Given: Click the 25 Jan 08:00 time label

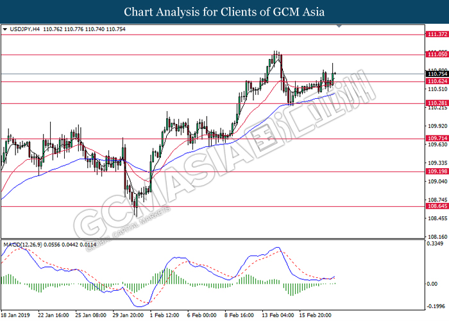Looking at the screenshot, I should pyautogui.click(x=90, y=315).
